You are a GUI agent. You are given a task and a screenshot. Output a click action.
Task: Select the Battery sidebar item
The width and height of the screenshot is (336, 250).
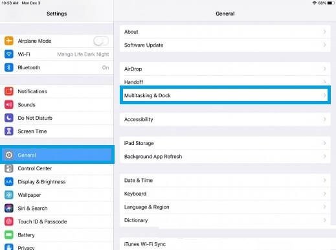pos(57,235)
